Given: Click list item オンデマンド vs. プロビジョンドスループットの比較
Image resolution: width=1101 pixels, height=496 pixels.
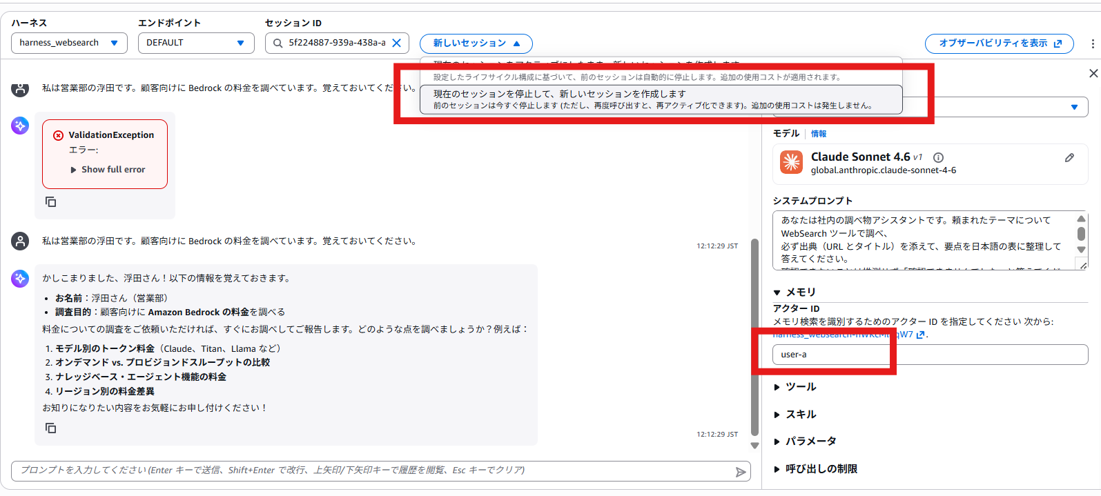Looking at the screenshot, I should (x=163, y=363).
